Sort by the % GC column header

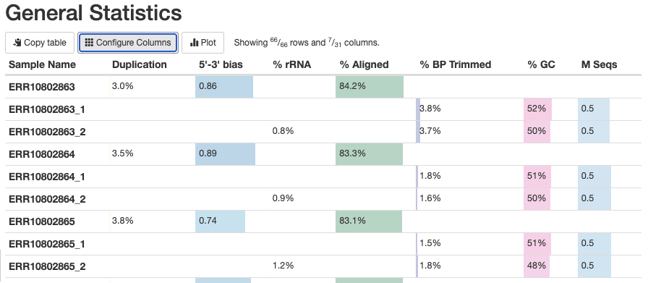[542, 64]
